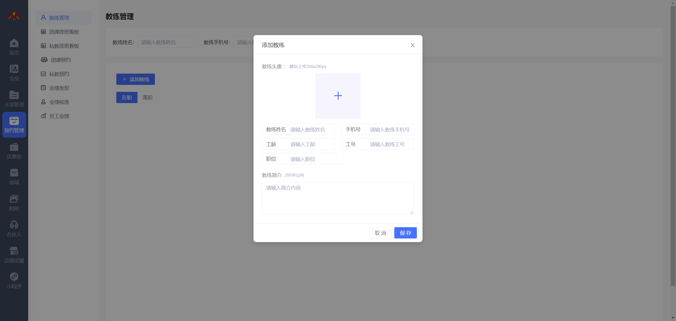Click the 添加教练 dialog title
Image resolution: width=676 pixels, height=321 pixels.
pyautogui.click(x=273, y=45)
